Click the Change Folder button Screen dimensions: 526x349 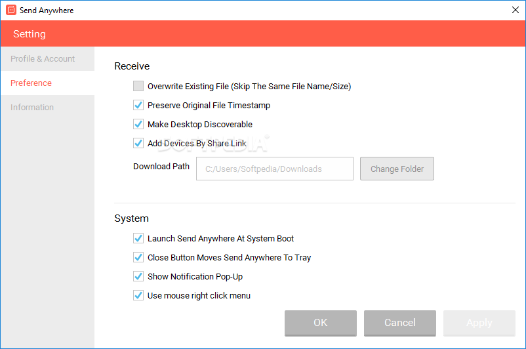coord(397,169)
